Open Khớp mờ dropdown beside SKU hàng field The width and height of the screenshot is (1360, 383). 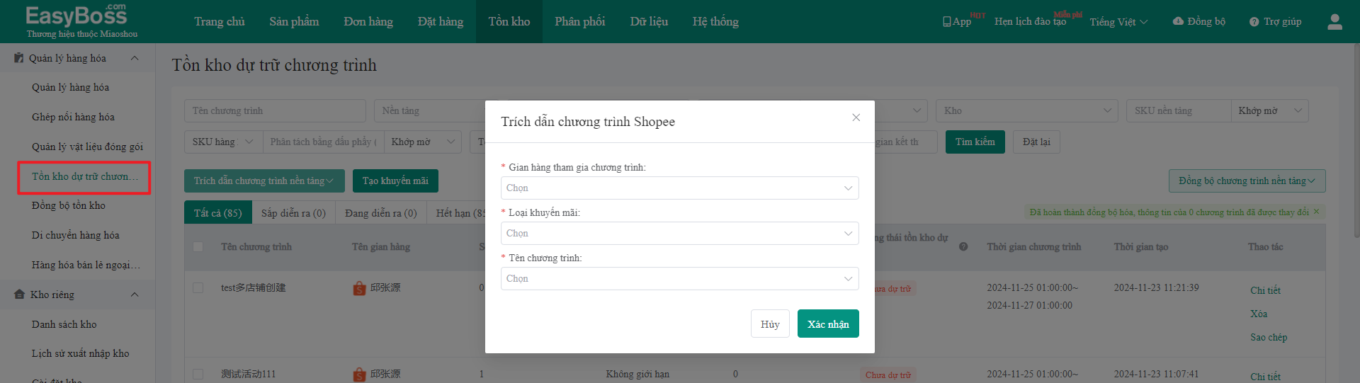(x=422, y=142)
